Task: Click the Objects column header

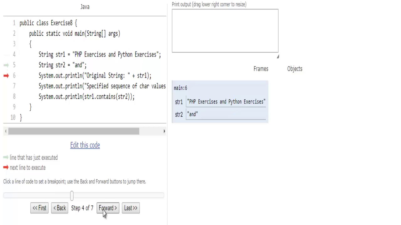Action: [294, 69]
